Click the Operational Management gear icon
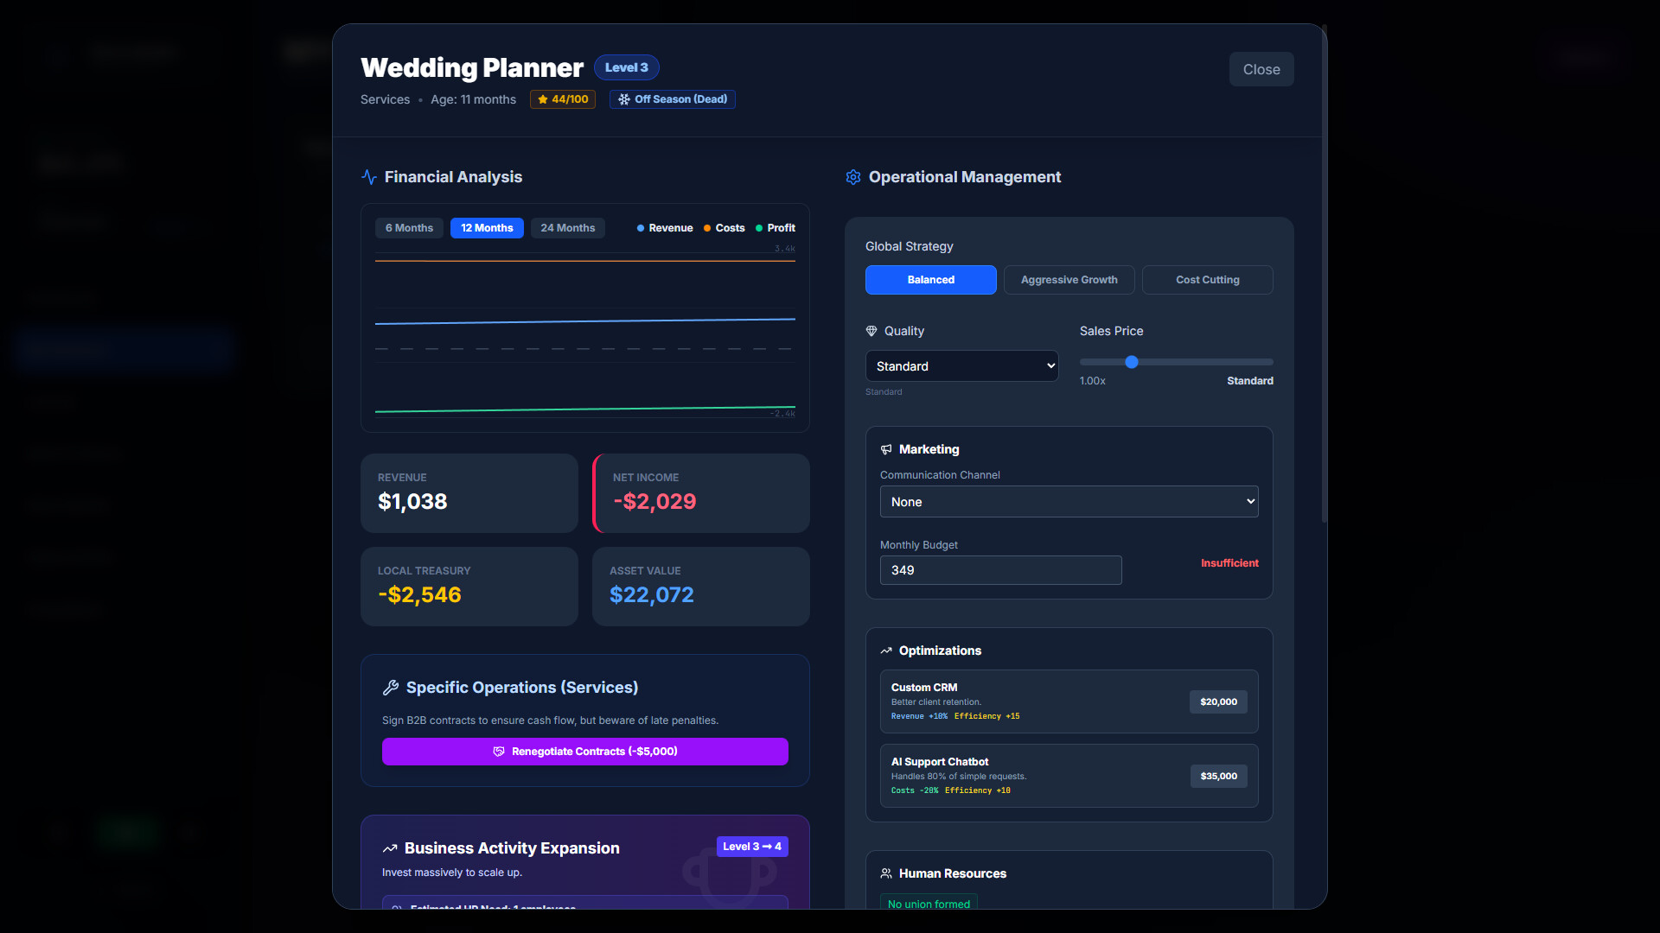1660x933 pixels. coord(853,177)
